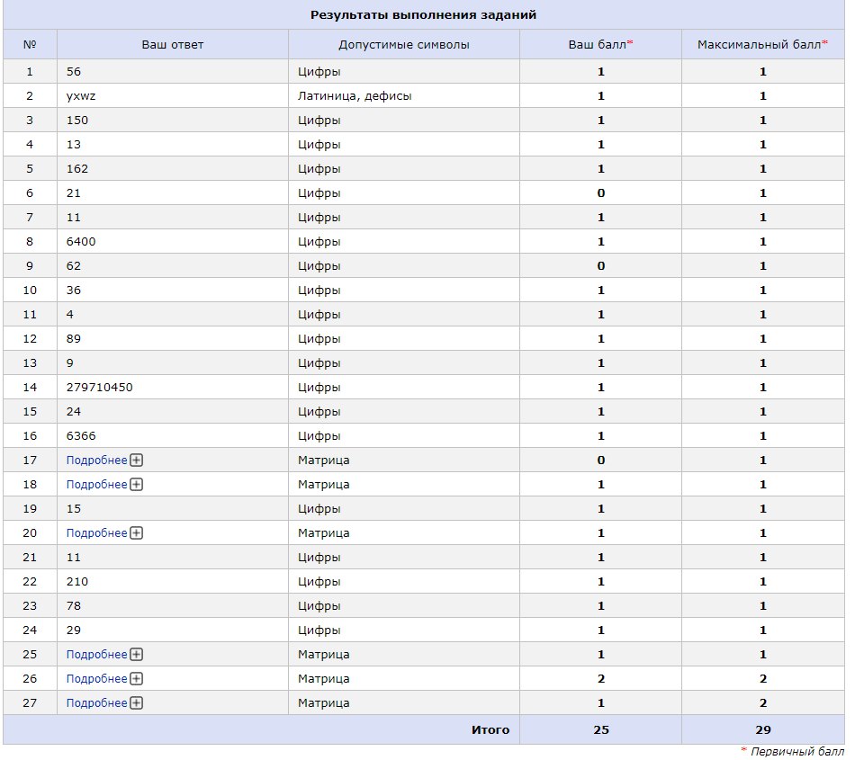The image size is (855, 760).
Task: Click the zero score in row 17
Action: [x=601, y=460]
